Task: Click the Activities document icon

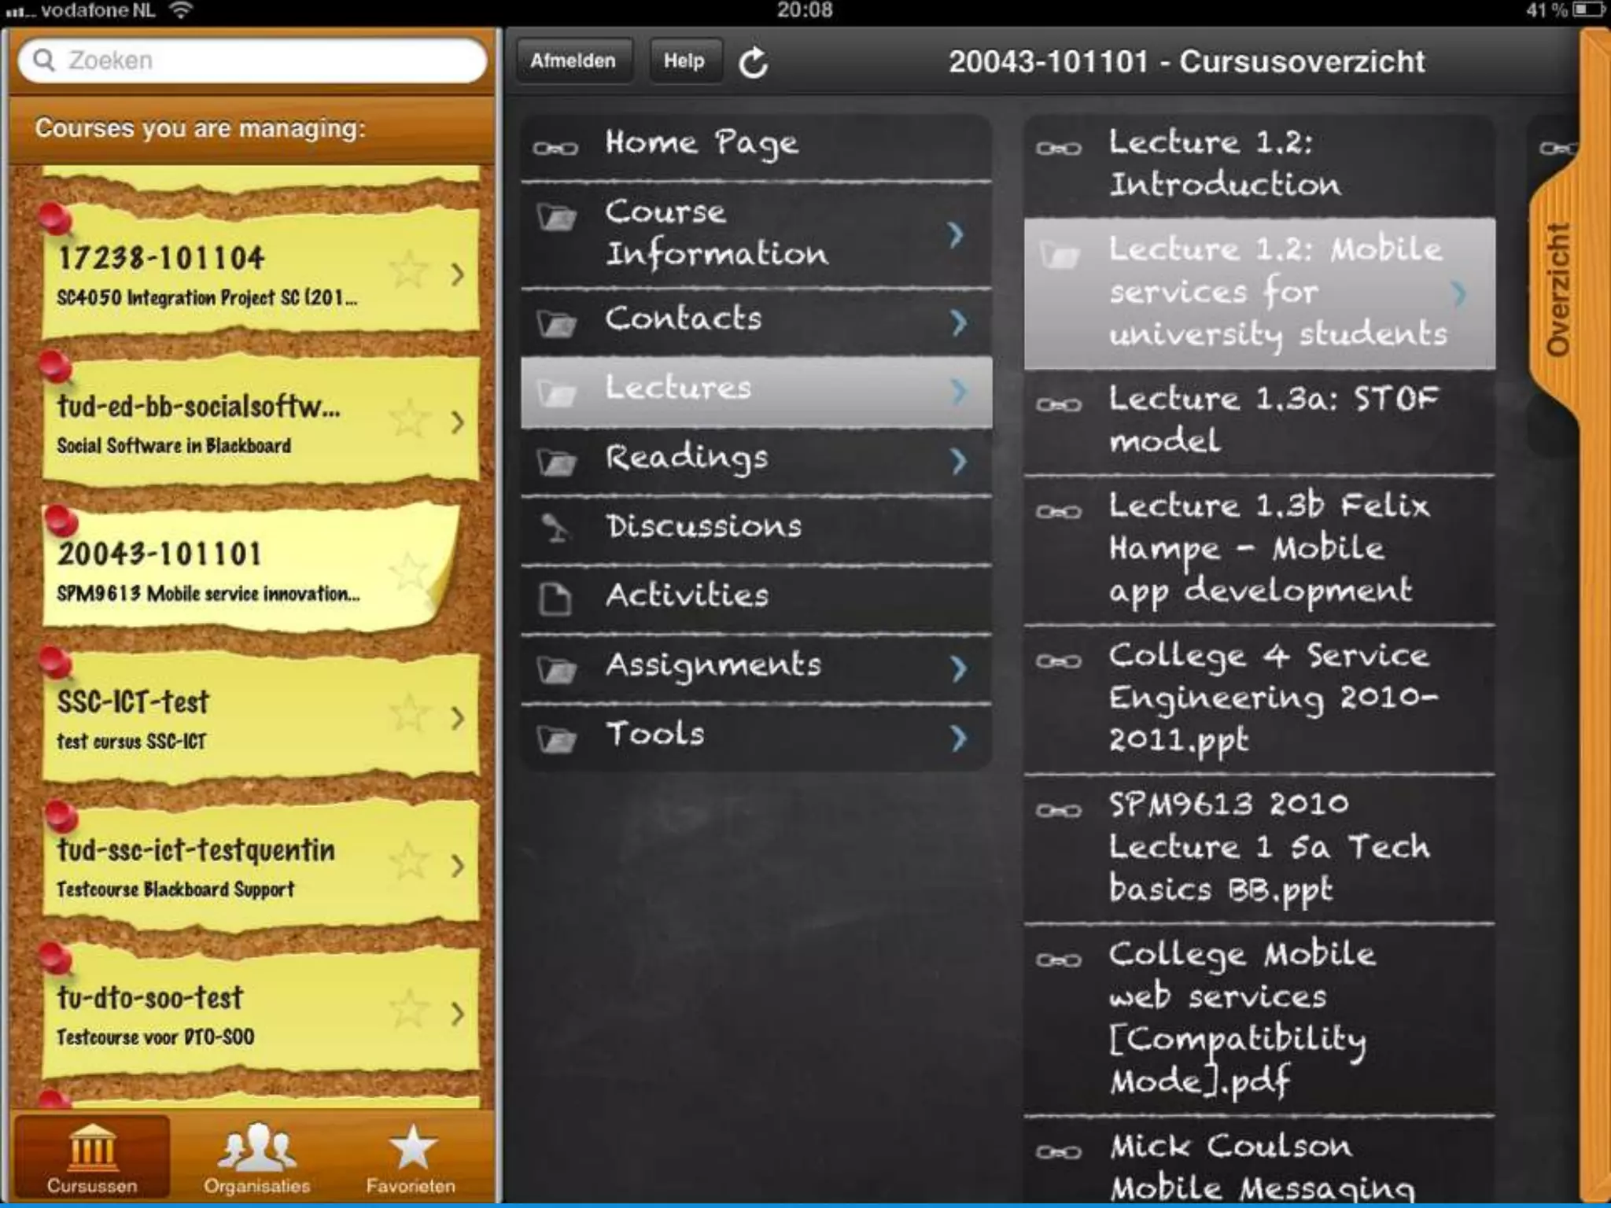Action: (x=555, y=598)
